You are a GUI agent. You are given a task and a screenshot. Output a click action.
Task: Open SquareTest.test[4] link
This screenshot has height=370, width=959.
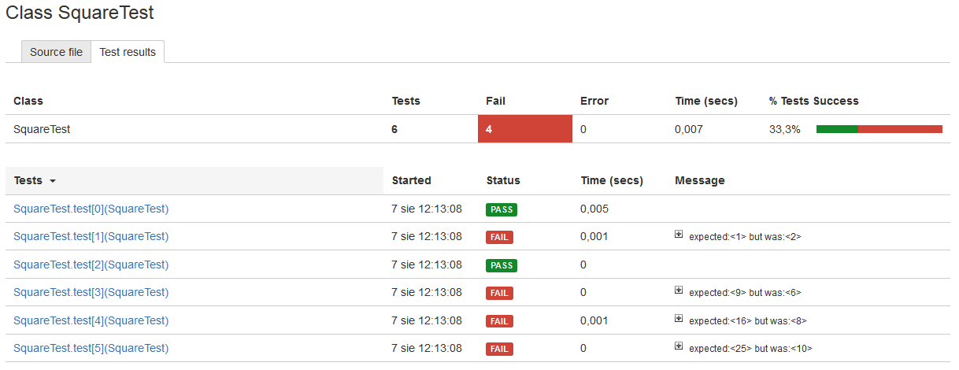pyautogui.click(x=91, y=320)
